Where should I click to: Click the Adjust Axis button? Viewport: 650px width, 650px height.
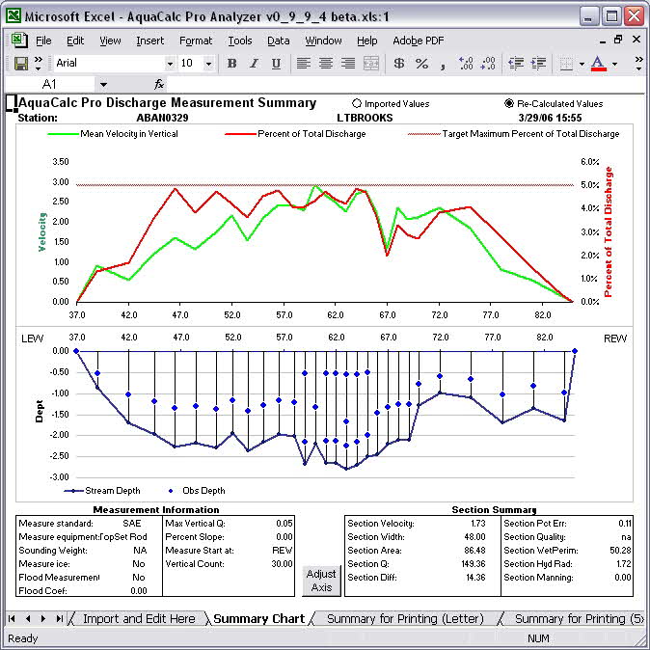(321, 581)
